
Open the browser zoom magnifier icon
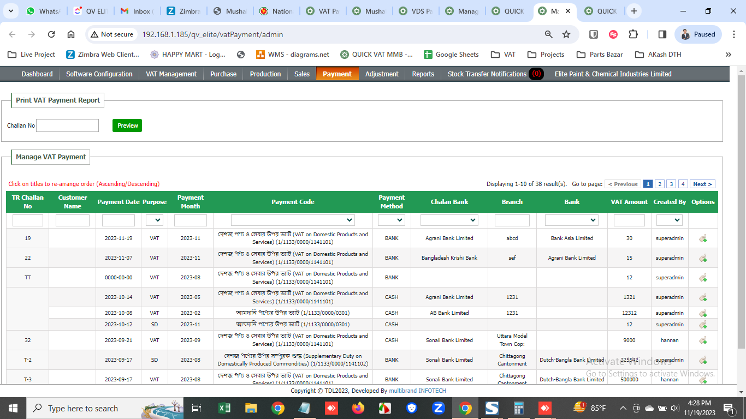click(549, 34)
